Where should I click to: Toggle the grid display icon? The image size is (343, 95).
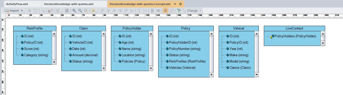(171, 11)
